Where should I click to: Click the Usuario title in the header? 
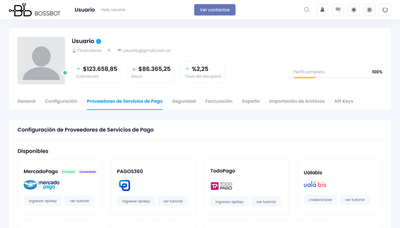[x=85, y=10]
